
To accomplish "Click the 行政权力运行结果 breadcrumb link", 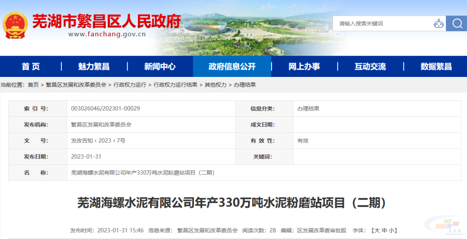I will coord(176,85).
